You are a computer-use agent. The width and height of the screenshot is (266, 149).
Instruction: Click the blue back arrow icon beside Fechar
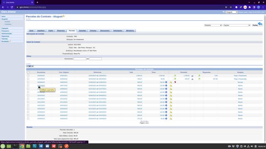pos(260,24)
